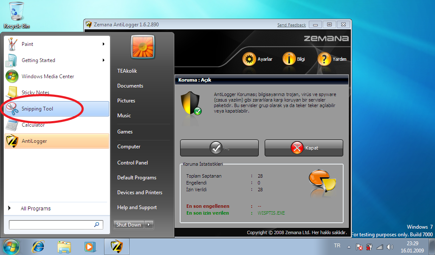
Task: Expand Getting Started submenu arrow
Action: pyautogui.click(x=104, y=60)
